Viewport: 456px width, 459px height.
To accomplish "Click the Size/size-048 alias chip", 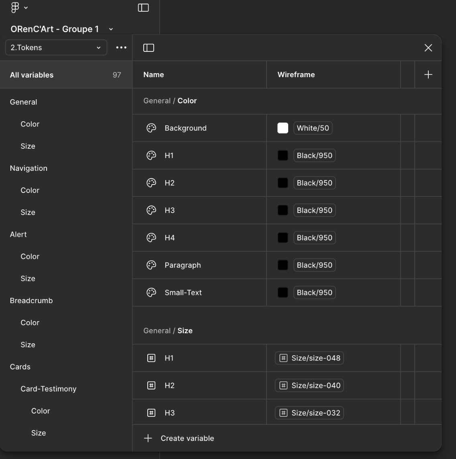I will point(309,358).
